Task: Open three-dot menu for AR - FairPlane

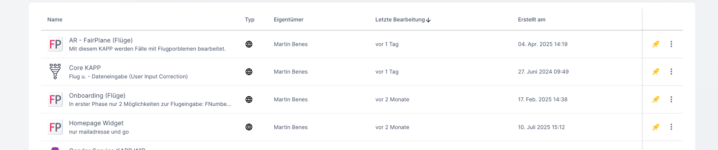Action: 671,44
